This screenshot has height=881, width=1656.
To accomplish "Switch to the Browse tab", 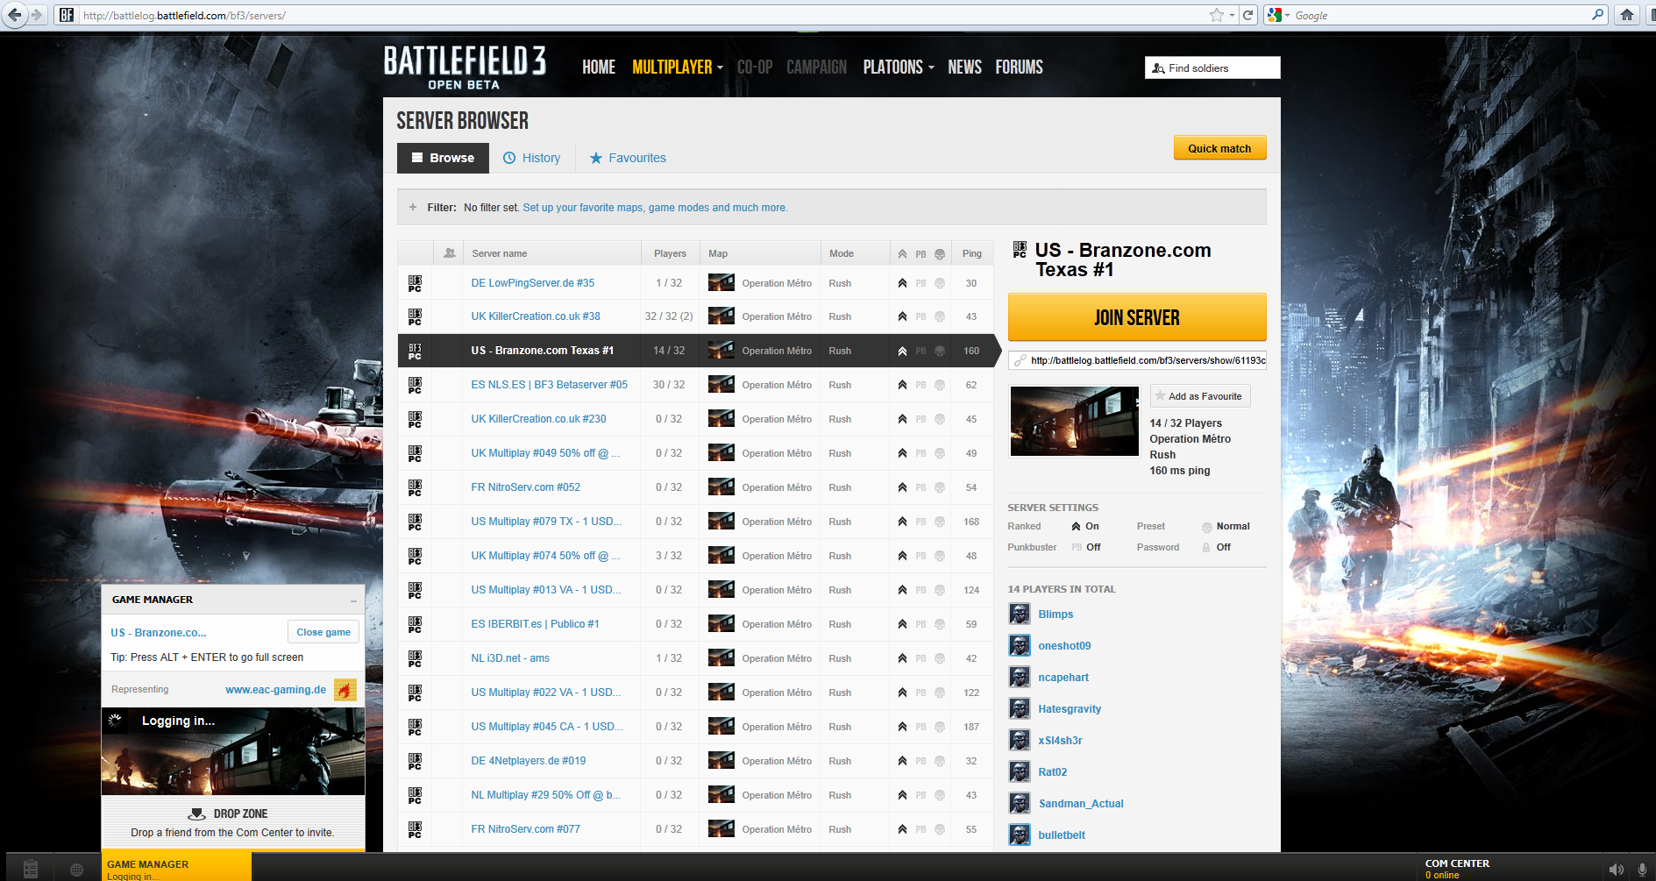I will 443,158.
